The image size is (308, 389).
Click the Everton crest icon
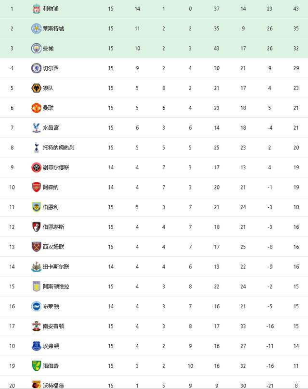[36, 346]
